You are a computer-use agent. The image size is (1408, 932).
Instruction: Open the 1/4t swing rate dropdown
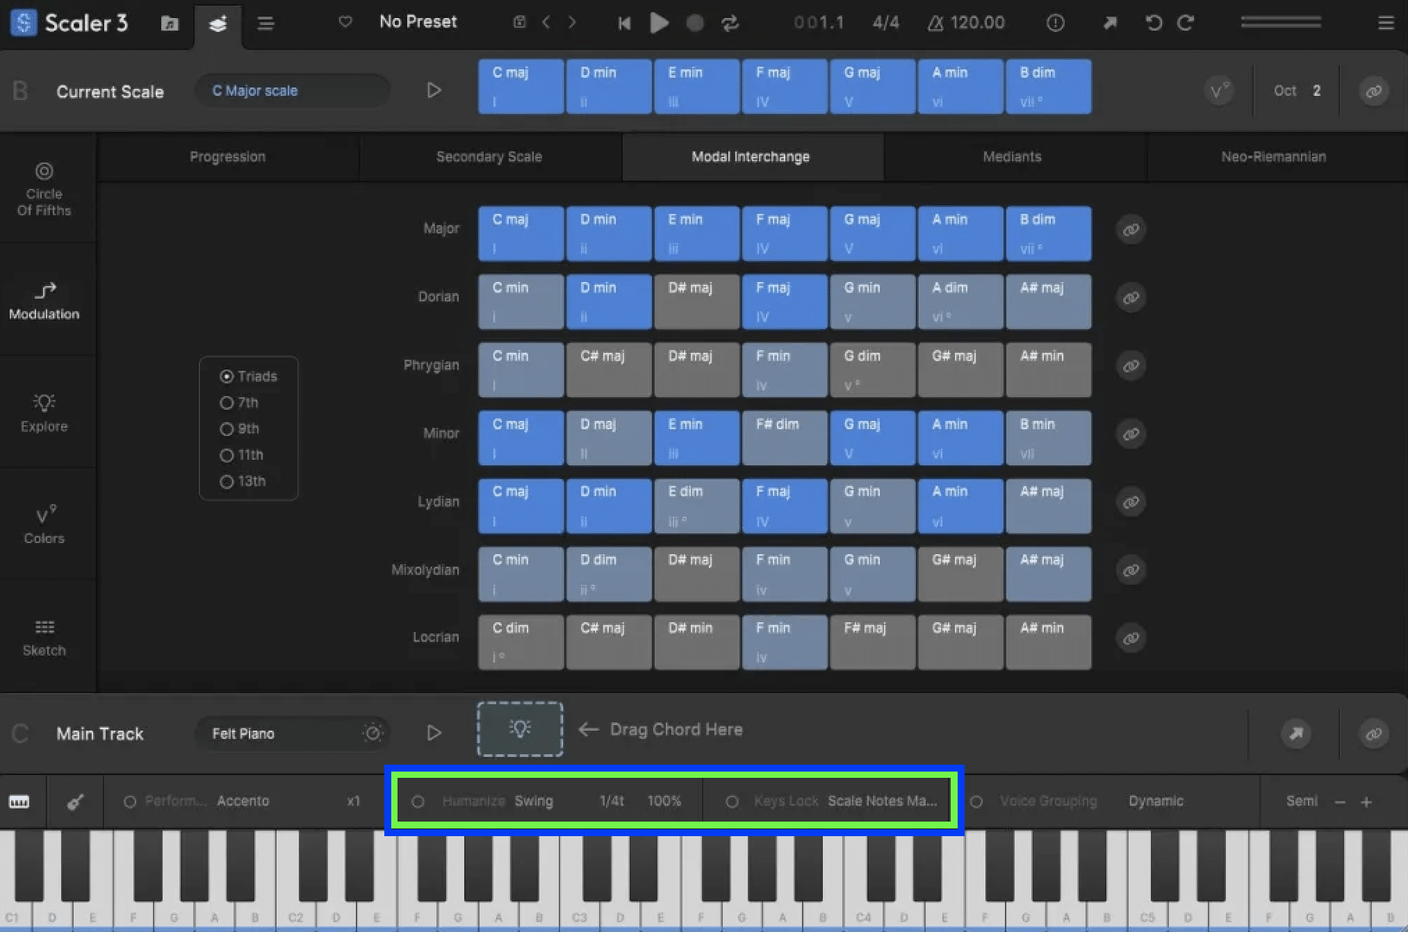coord(612,801)
